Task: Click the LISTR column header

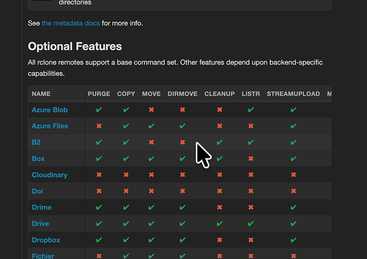Action: (x=251, y=94)
